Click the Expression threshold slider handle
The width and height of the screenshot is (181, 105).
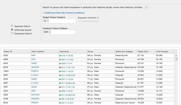coord(81,21)
